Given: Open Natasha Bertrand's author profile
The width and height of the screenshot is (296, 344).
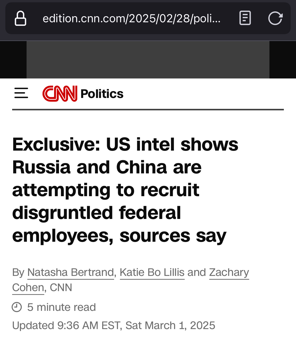Looking at the screenshot, I should pyautogui.click(x=71, y=272).
